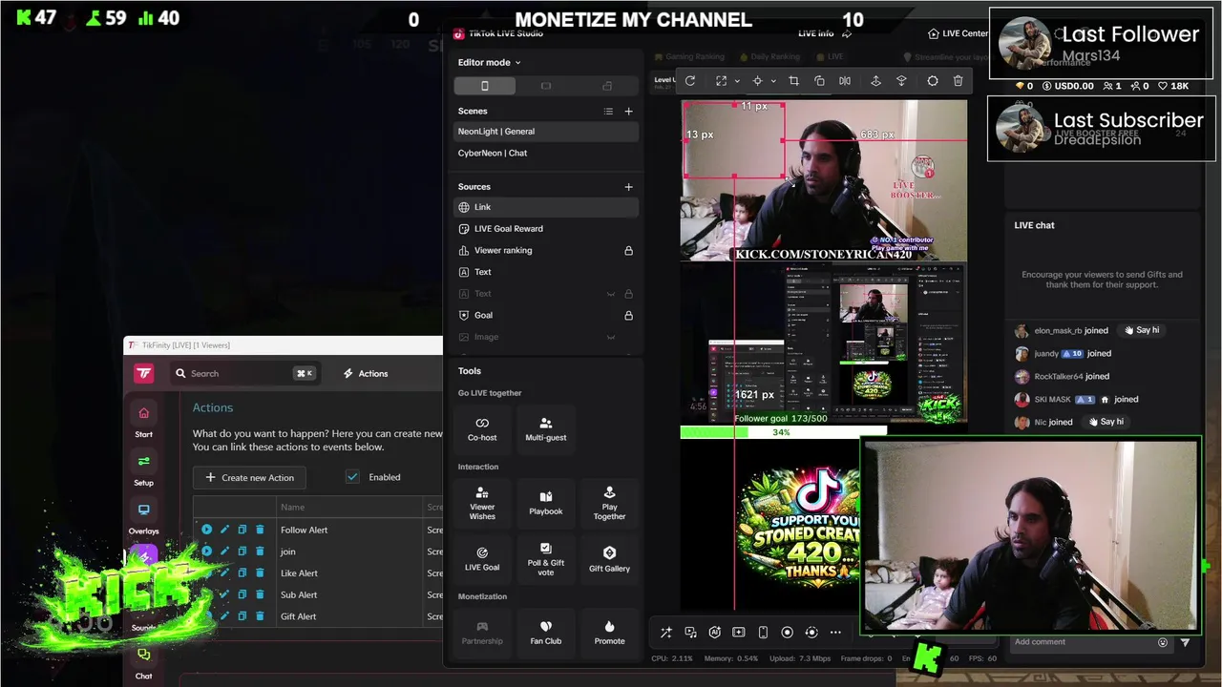Image resolution: width=1222 pixels, height=687 pixels.
Task: Toggle lock on the hidden Text source
Action: pyautogui.click(x=628, y=294)
